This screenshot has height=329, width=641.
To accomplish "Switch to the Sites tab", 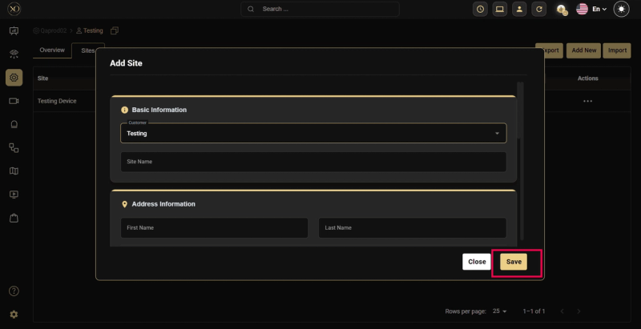I will pos(88,50).
